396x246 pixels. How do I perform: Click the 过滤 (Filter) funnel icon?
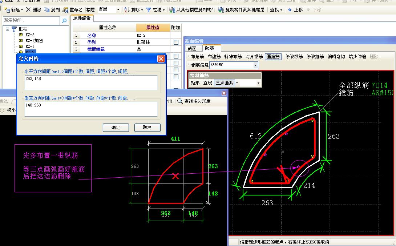(x=149, y=9)
